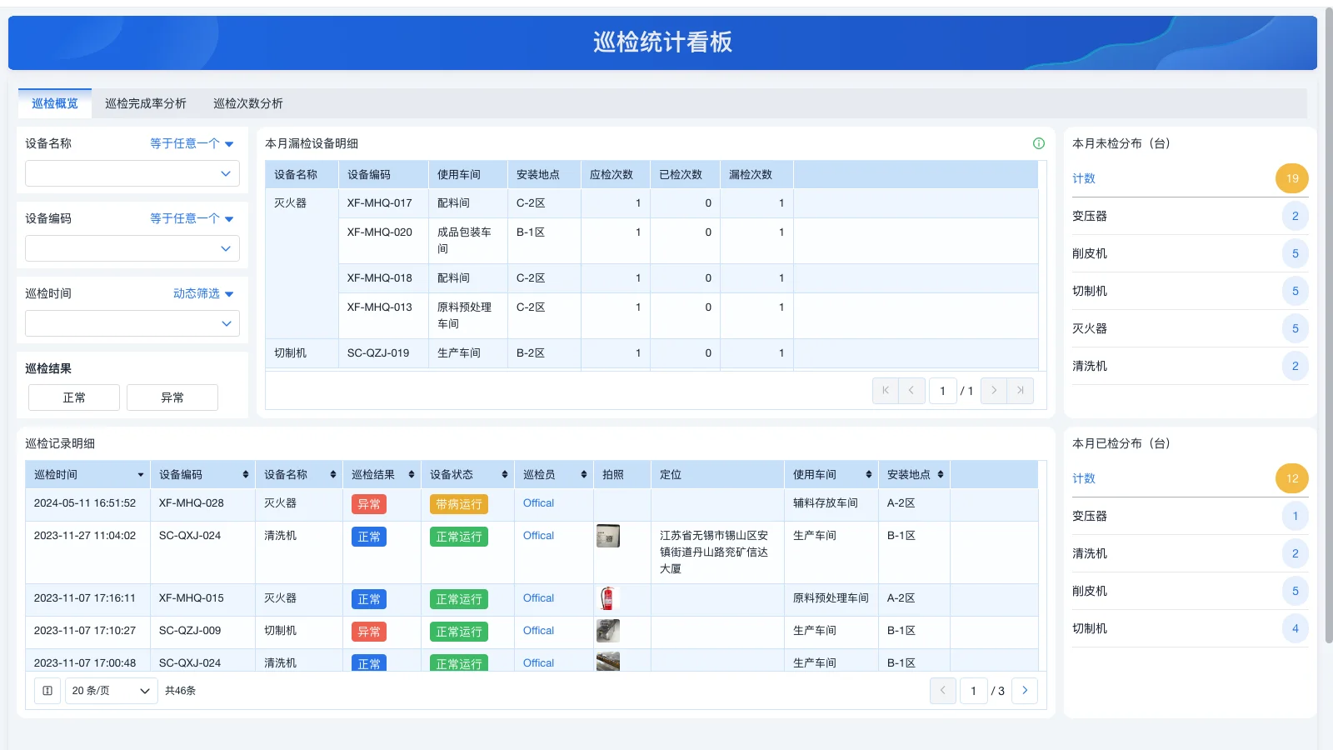
Task: Click the last-page icon of 本月漏检设备明细 pagination
Action: click(x=1021, y=390)
